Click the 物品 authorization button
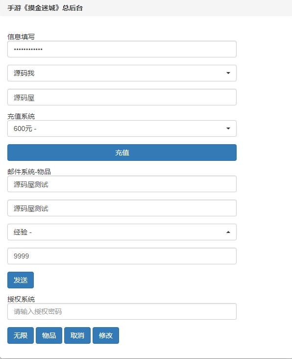292x359 pixels. 49,335
